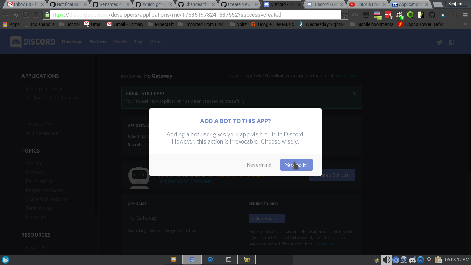Open the Indianapolis bookmark
471x265 pixels.
click(x=39, y=24)
